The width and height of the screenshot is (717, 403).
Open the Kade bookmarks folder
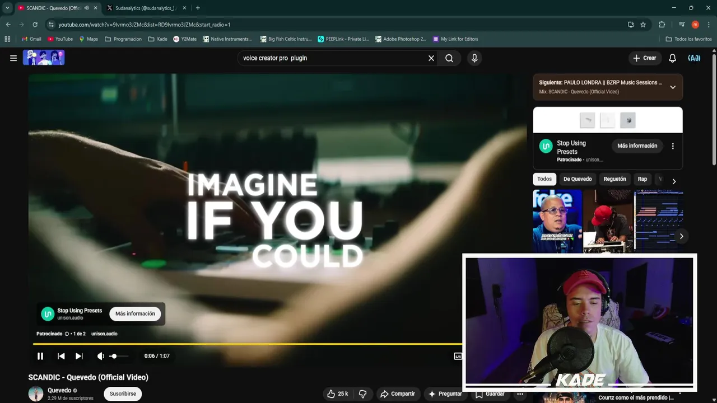point(157,39)
